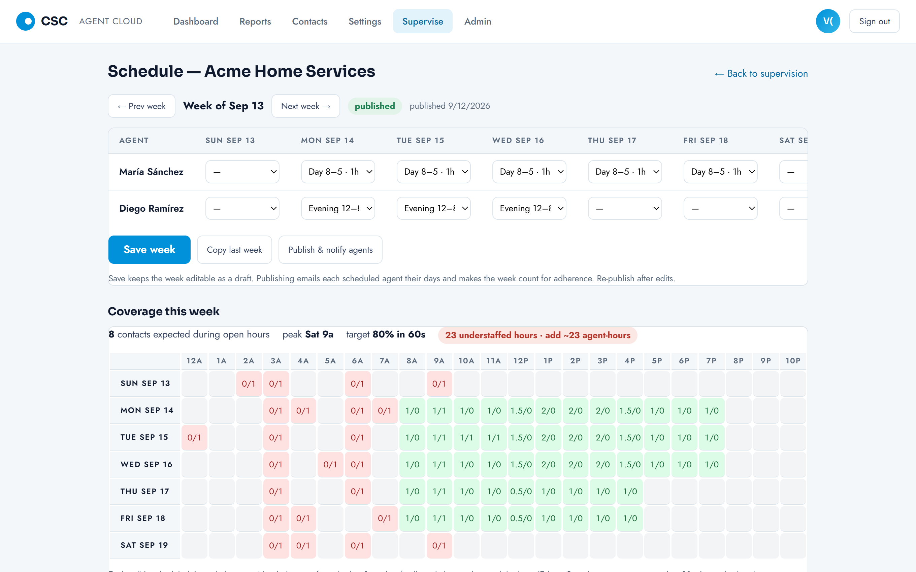Open the user avatar menu
This screenshot has width=916, height=572.
point(827,21)
